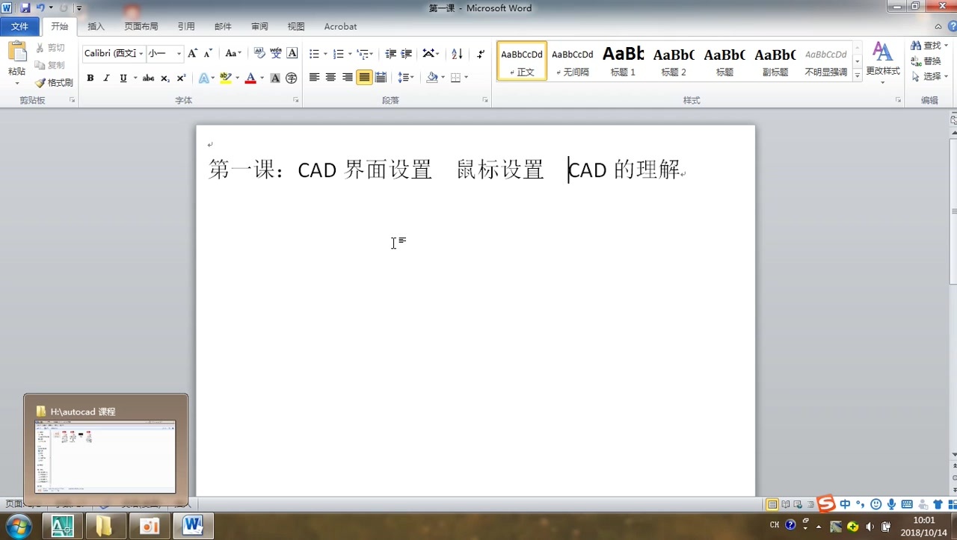Select the Format Painter (格式刷)
The width and height of the screenshot is (957, 540).
54,83
